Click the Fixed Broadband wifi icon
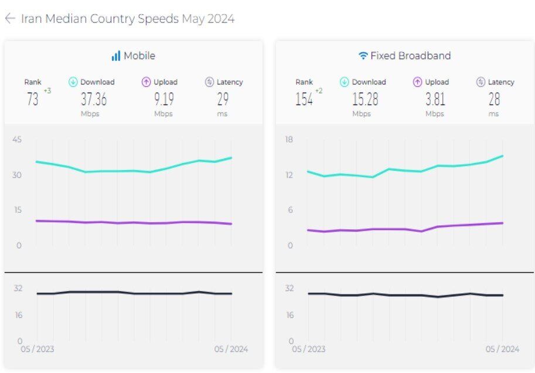This screenshot has width=535, height=373. 363,56
